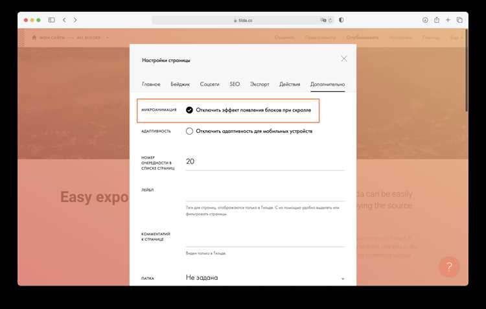Click the page order number field with 20
This screenshot has width=486, height=309.
click(265, 162)
